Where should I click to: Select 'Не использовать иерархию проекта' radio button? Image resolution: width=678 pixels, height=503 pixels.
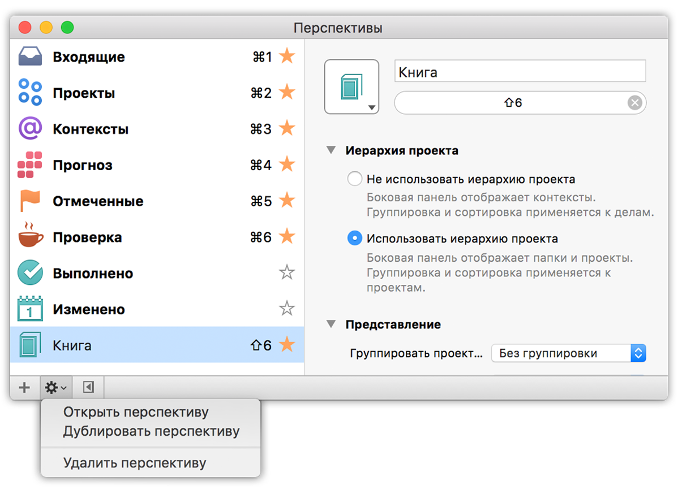tap(355, 179)
